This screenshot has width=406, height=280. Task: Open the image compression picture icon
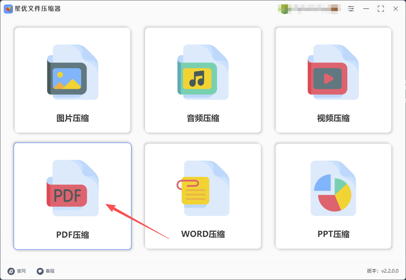click(x=72, y=72)
